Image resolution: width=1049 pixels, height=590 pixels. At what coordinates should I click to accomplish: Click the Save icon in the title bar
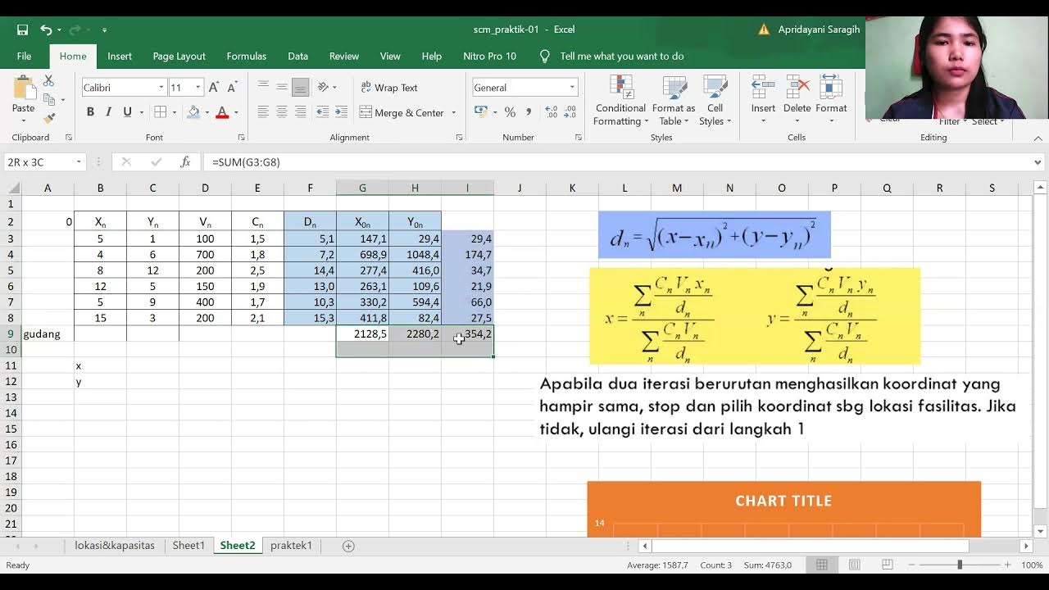(x=22, y=29)
